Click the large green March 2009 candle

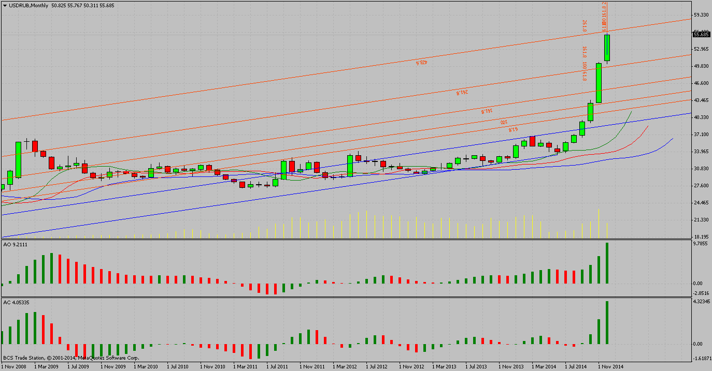(x=18, y=160)
